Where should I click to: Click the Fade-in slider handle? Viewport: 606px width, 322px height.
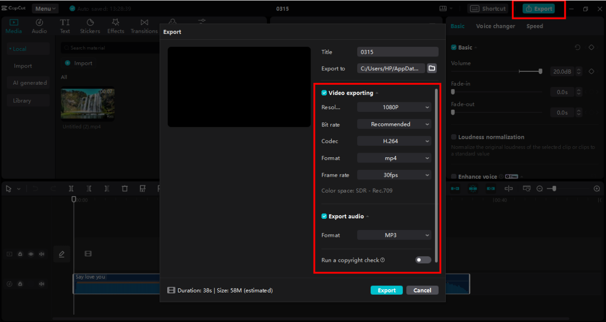click(453, 92)
